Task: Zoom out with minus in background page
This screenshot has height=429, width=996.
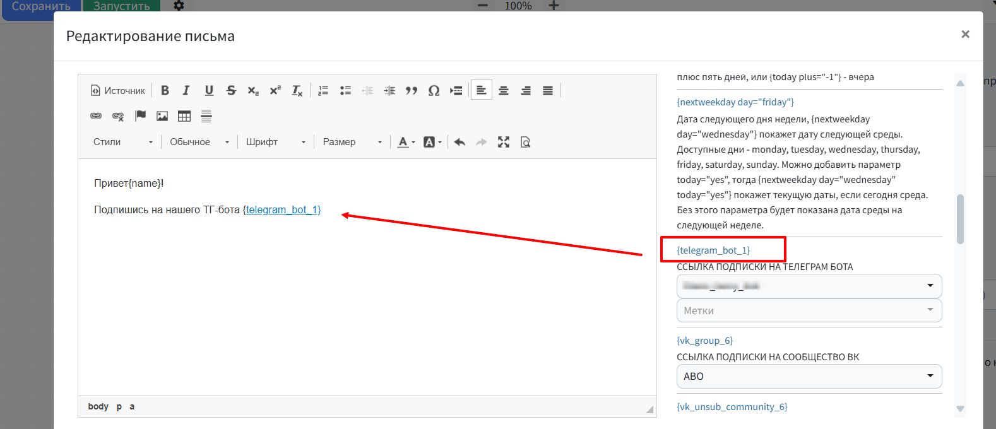Action: click(x=483, y=6)
